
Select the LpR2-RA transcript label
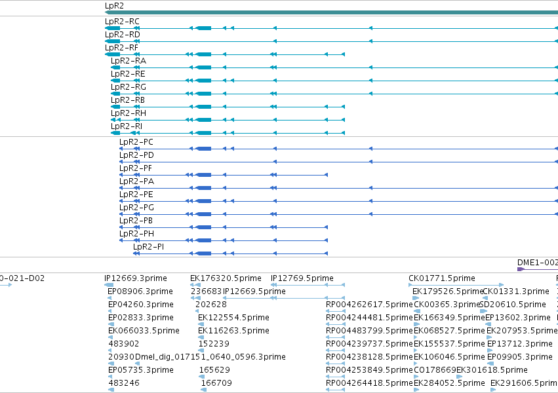(x=129, y=61)
